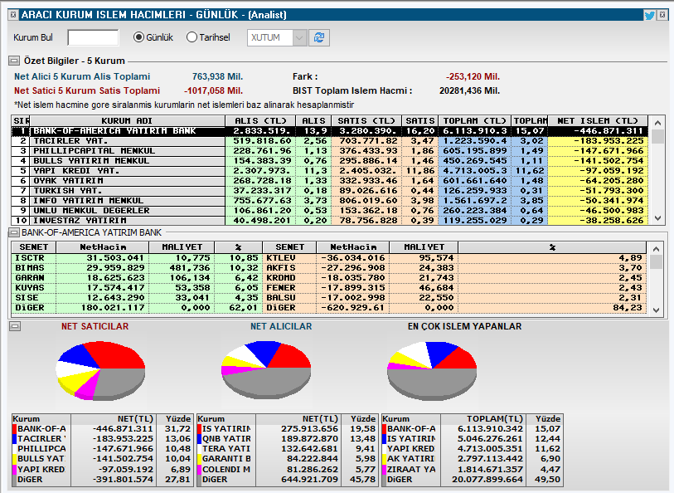Screen dimensions: 674x493
Task: Click Fark value -253,120 Mil.
Action: 473,77
